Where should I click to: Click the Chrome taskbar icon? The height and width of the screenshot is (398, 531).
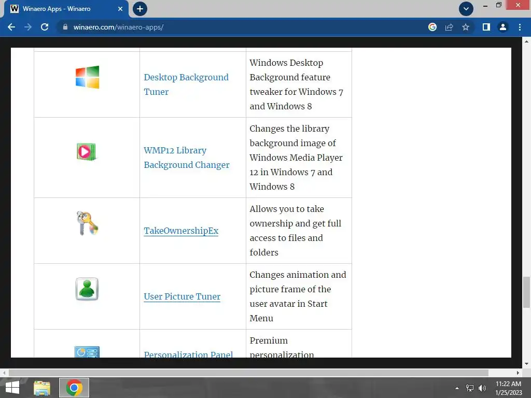(x=74, y=388)
